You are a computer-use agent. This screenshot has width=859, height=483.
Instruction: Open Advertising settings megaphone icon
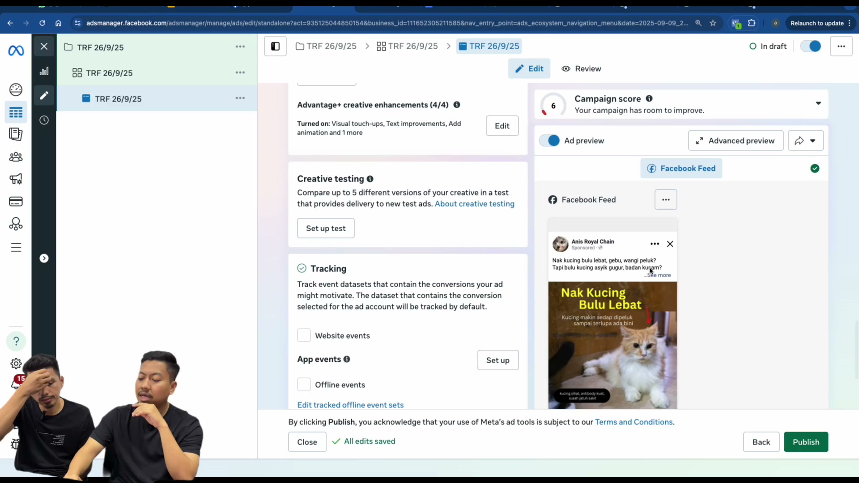16,179
